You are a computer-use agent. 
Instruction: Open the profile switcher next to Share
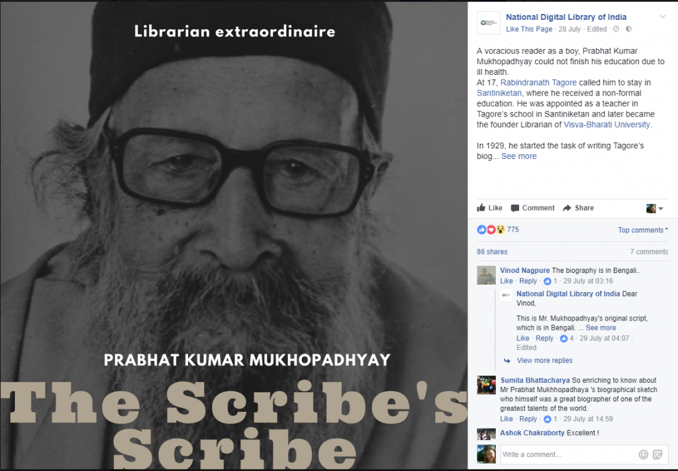pos(655,209)
